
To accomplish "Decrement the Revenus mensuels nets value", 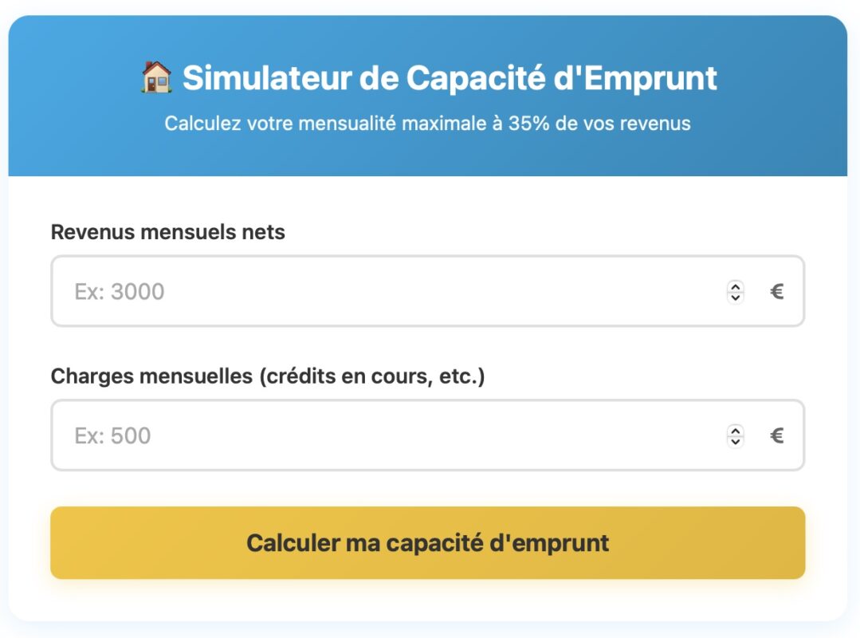I will coord(734,297).
